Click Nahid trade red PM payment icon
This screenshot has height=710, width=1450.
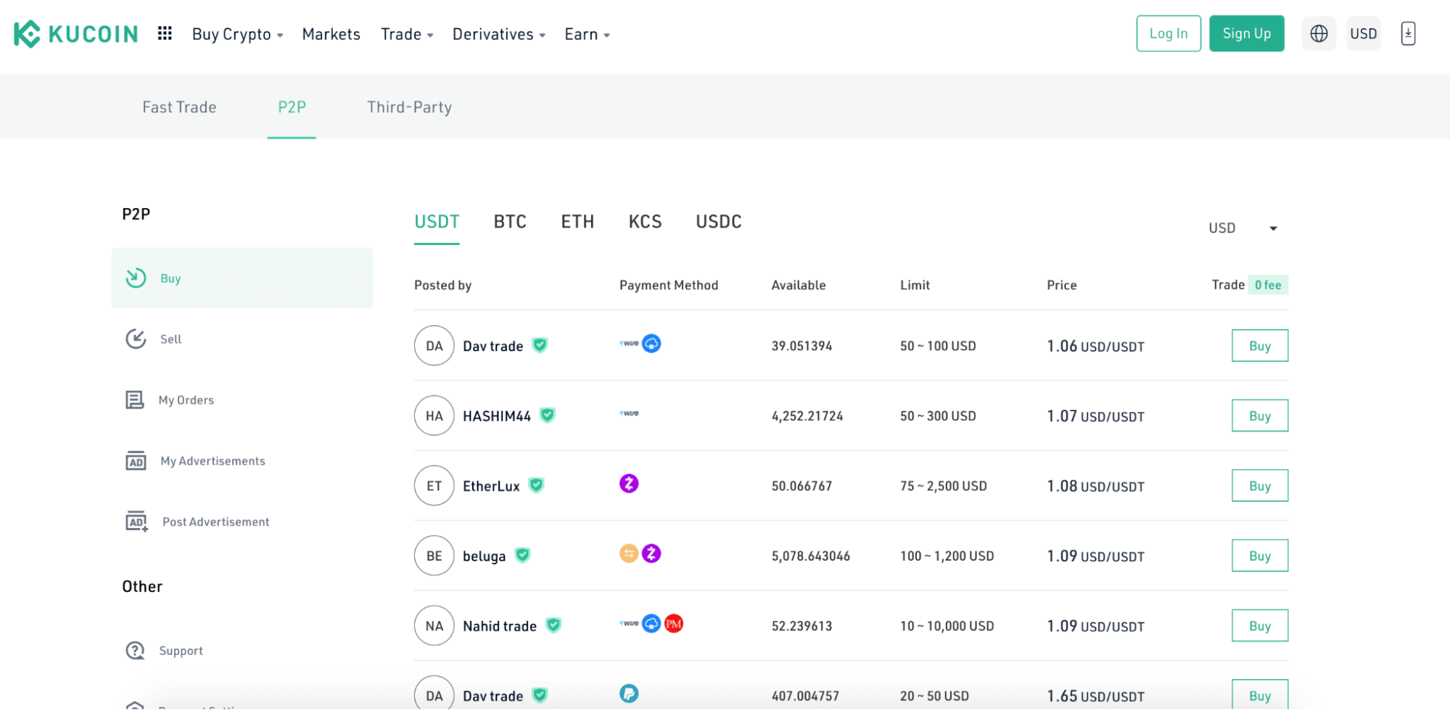pyautogui.click(x=674, y=624)
